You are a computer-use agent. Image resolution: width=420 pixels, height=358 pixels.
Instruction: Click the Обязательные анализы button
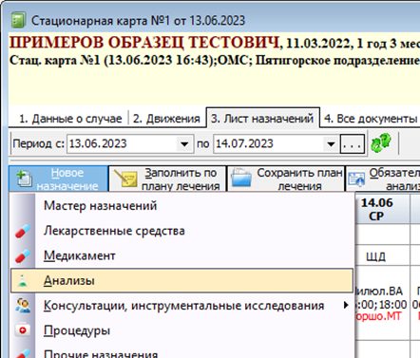click(x=383, y=179)
